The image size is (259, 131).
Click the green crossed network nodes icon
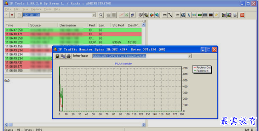click(x=127, y=15)
